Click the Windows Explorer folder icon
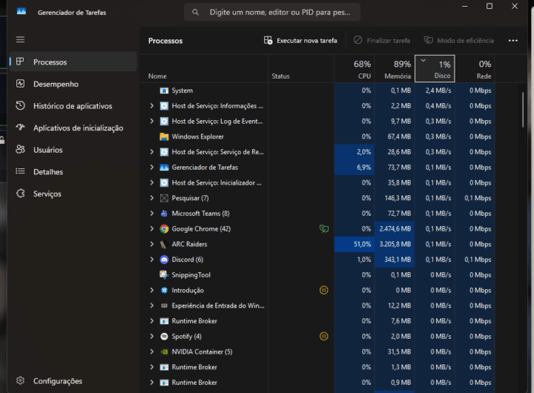This screenshot has height=393, width=534. click(x=164, y=136)
